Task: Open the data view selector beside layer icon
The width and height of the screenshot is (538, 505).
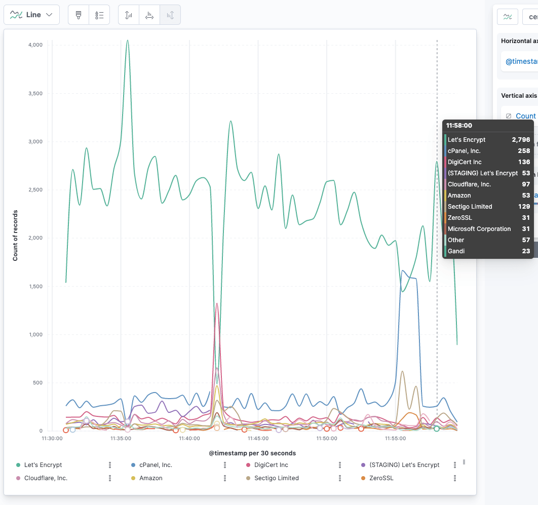Action: point(530,17)
